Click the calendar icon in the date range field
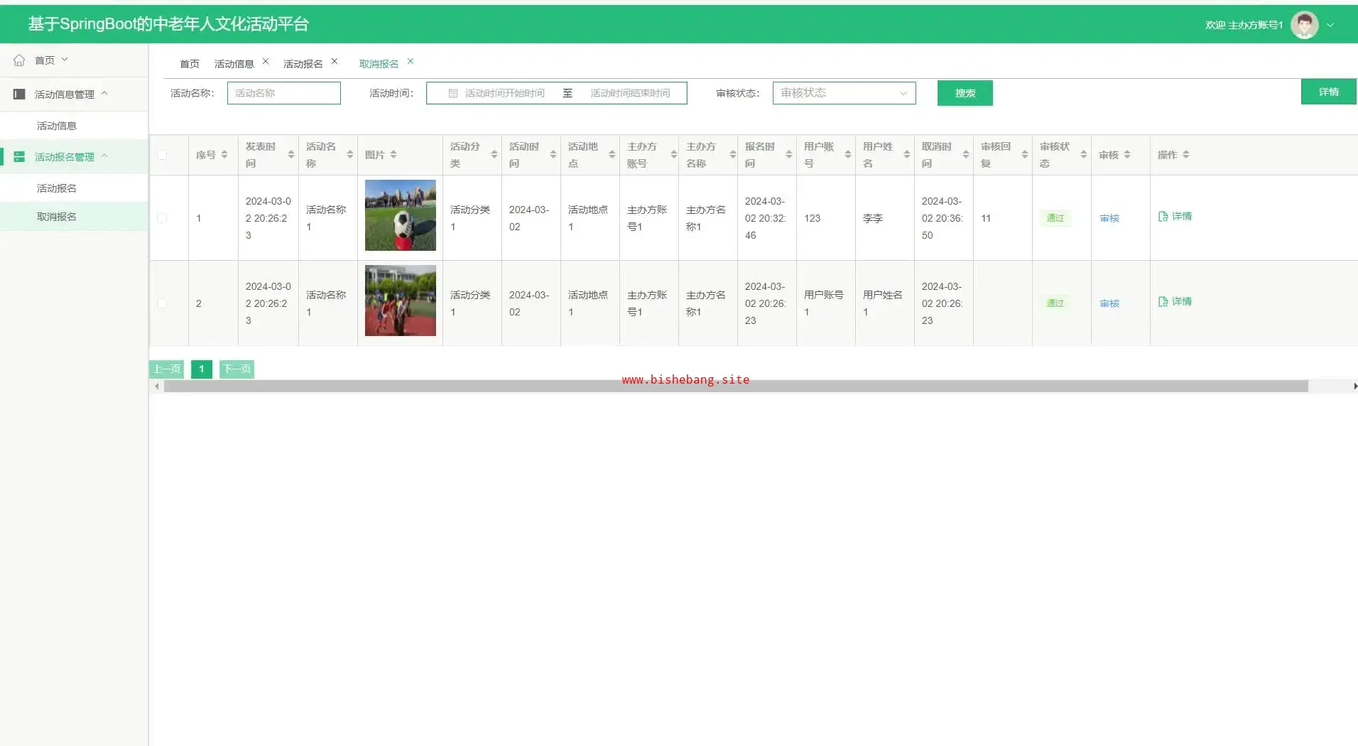This screenshot has height=746, width=1358. pos(453,93)
